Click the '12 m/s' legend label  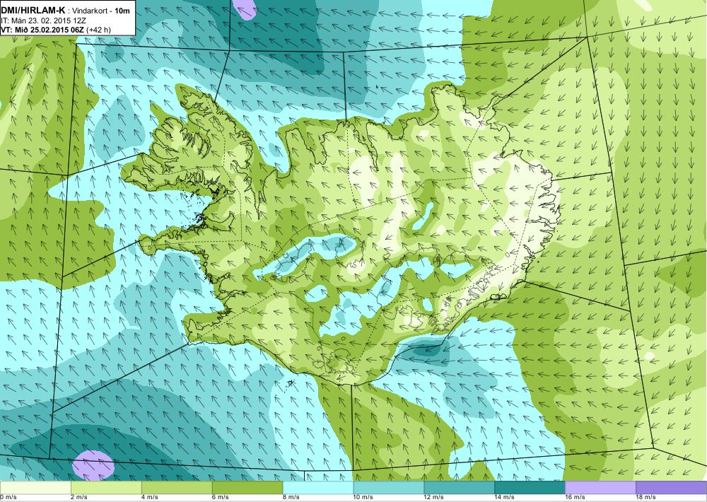pyautogui.click(x=434, y=498)
